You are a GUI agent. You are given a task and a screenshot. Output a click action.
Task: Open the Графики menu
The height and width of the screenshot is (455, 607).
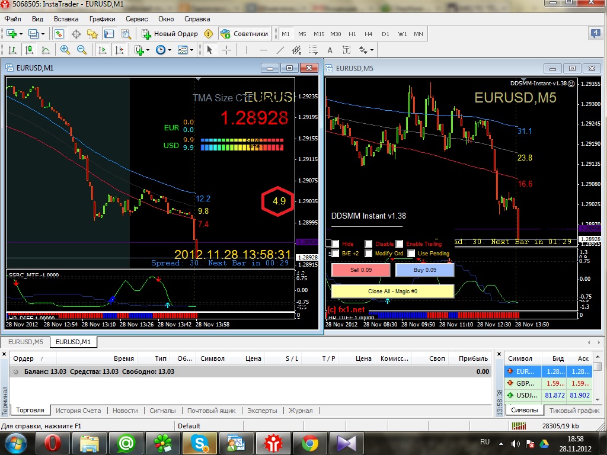pyautogui.click(x=102, y=19)
